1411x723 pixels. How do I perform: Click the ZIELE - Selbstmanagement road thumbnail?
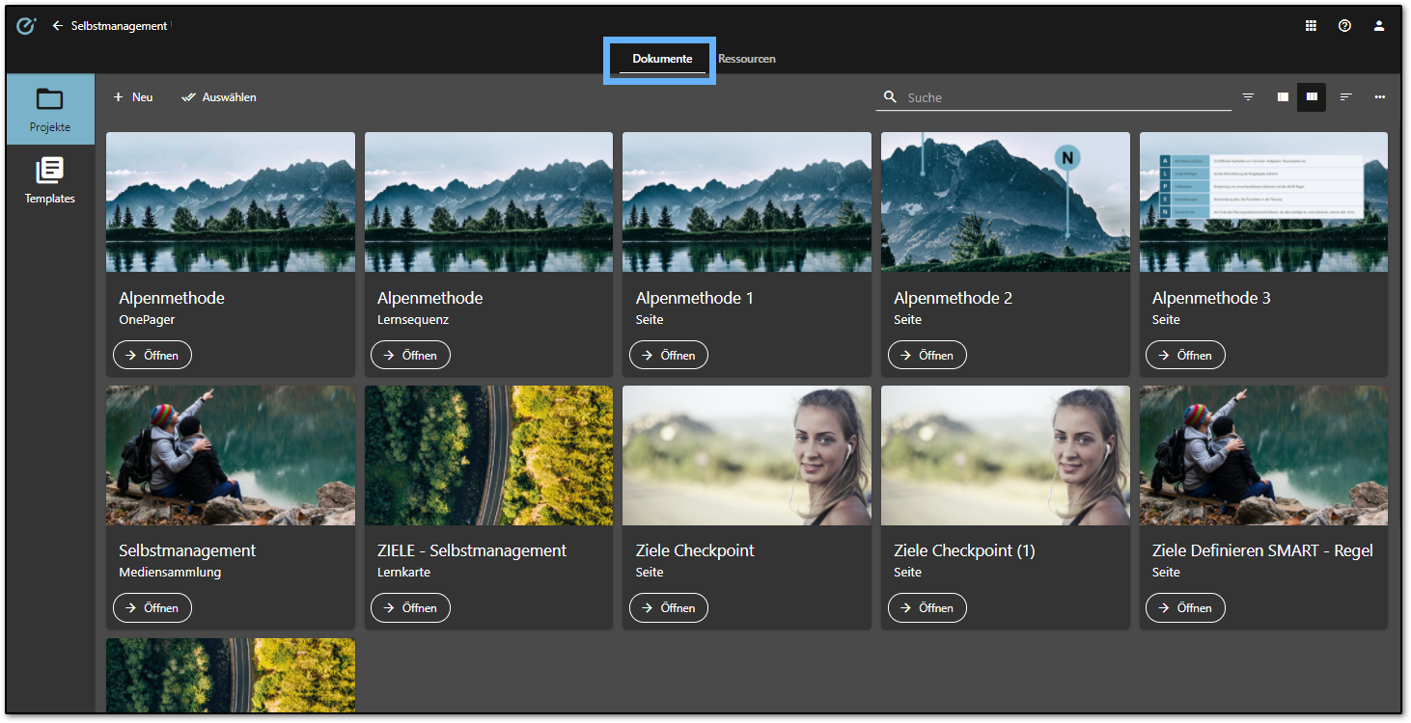488,455
